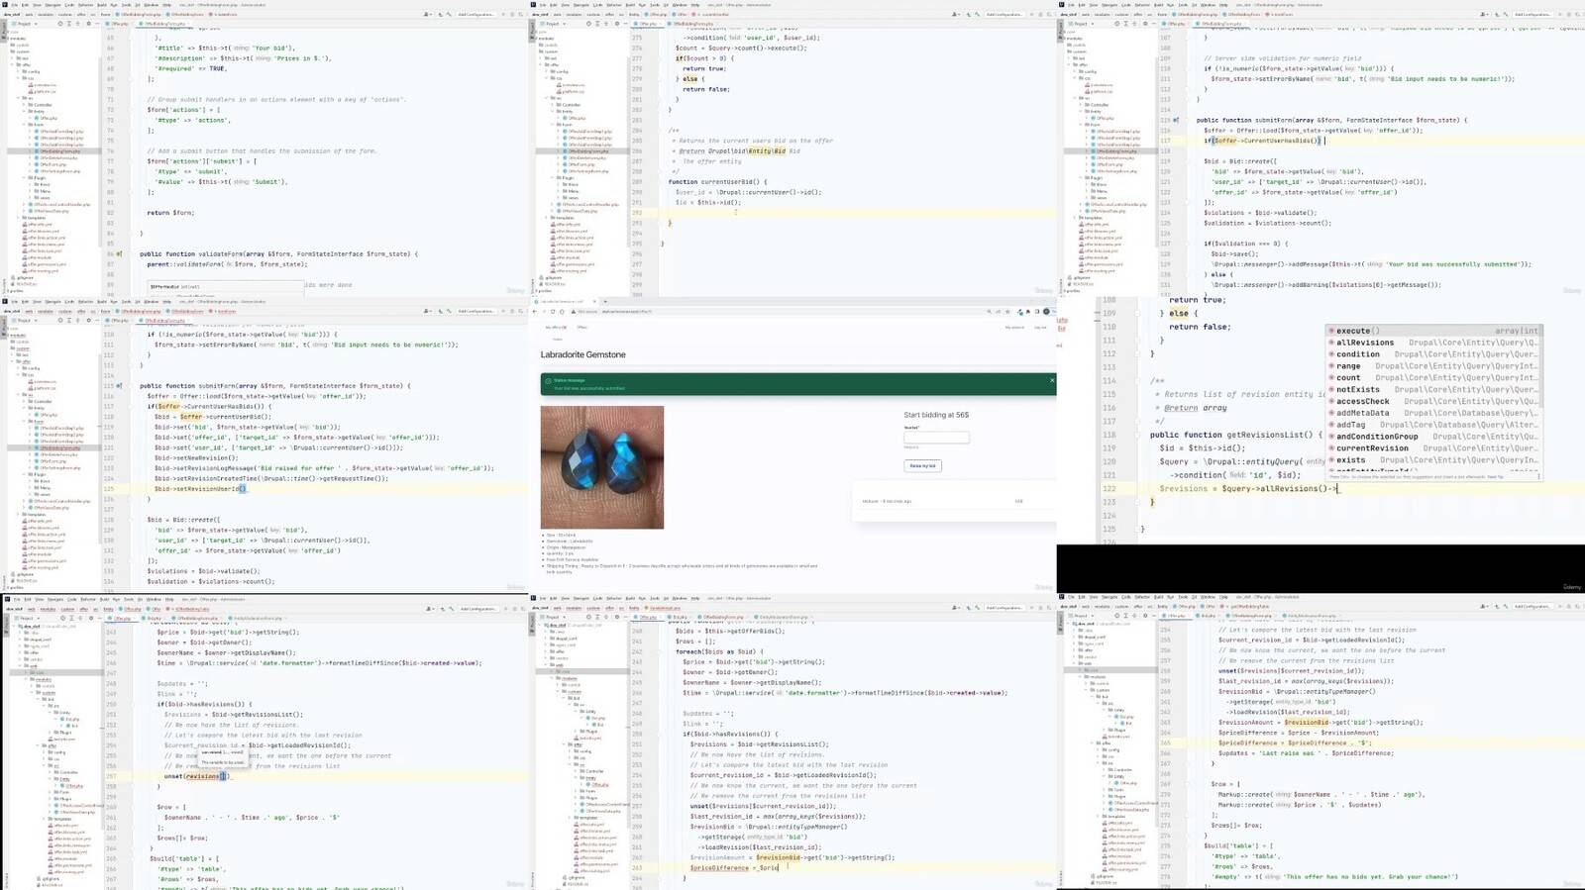This screenshot has width=1585, height=890.
Task: Click the Not secure warning icon
Action: (x=573, y=312)
